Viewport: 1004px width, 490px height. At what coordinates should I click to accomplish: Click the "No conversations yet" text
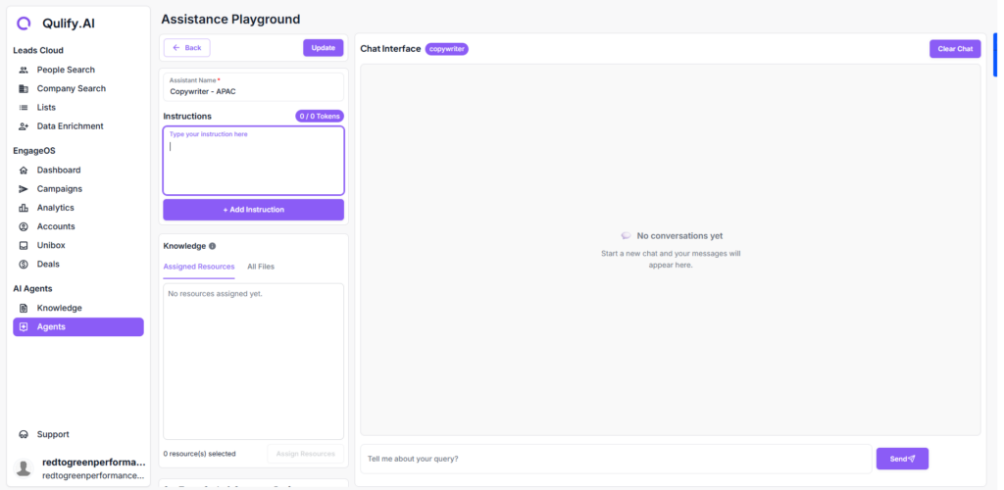click(679, 236)
